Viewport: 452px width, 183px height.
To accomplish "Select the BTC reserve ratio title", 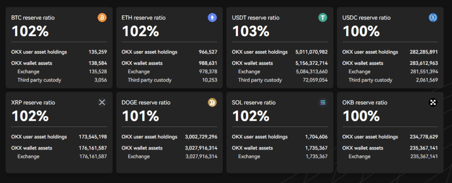I will pyautogui.click(x=33, y=18).
